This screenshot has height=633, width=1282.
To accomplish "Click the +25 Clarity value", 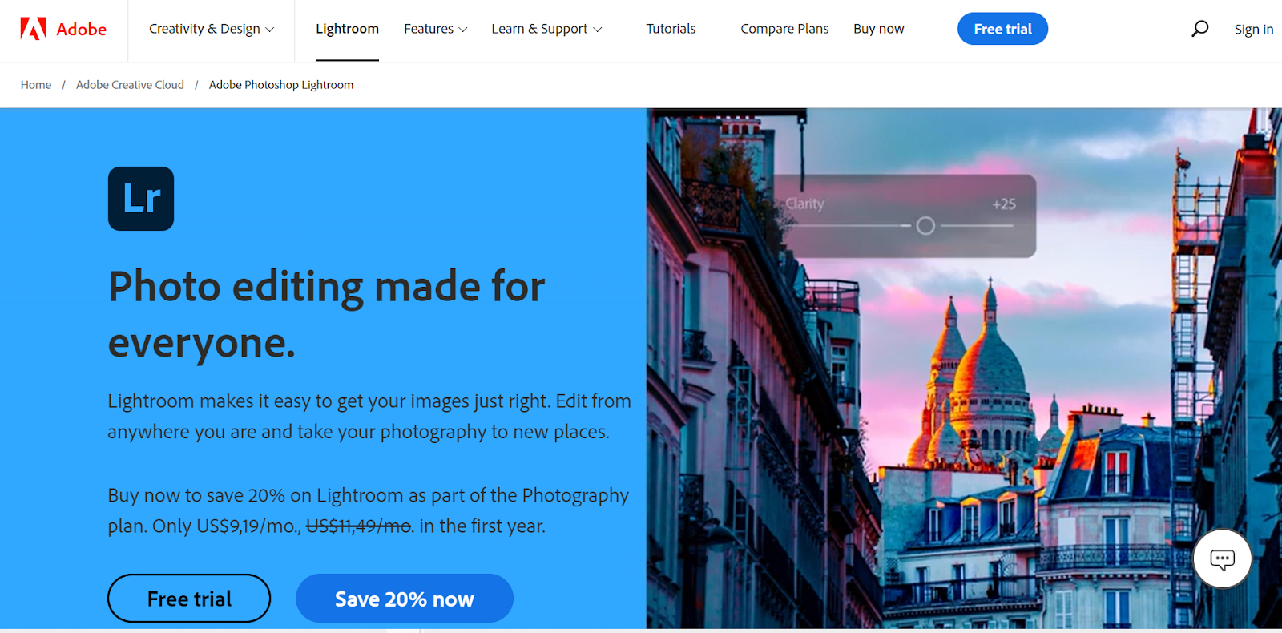I will coord(1004,204).
